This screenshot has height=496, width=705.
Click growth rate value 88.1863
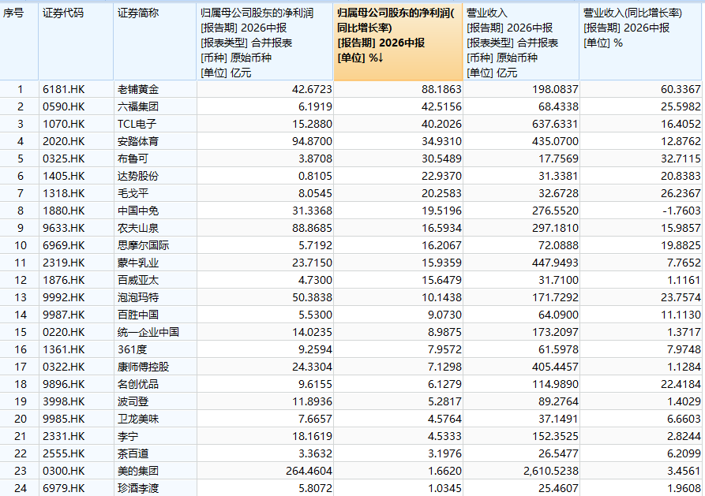tap(441, 89)
